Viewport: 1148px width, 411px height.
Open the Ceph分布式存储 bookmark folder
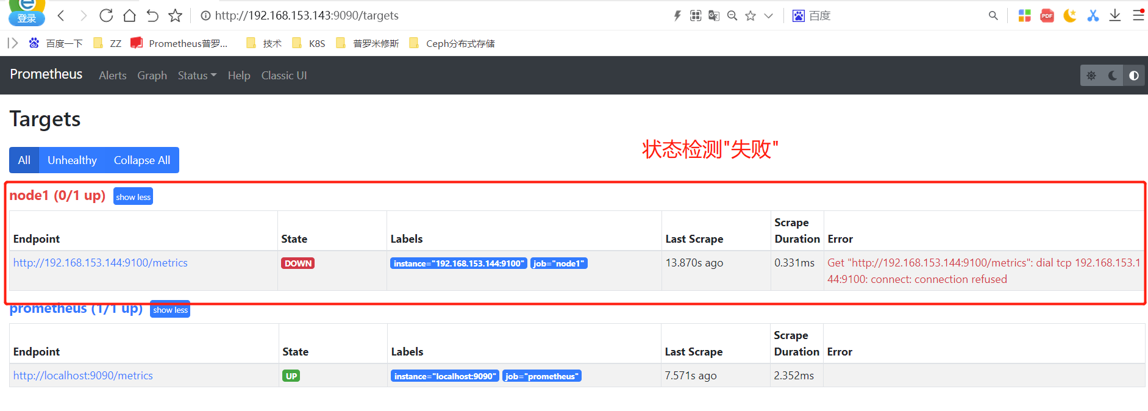pos(452,43)
